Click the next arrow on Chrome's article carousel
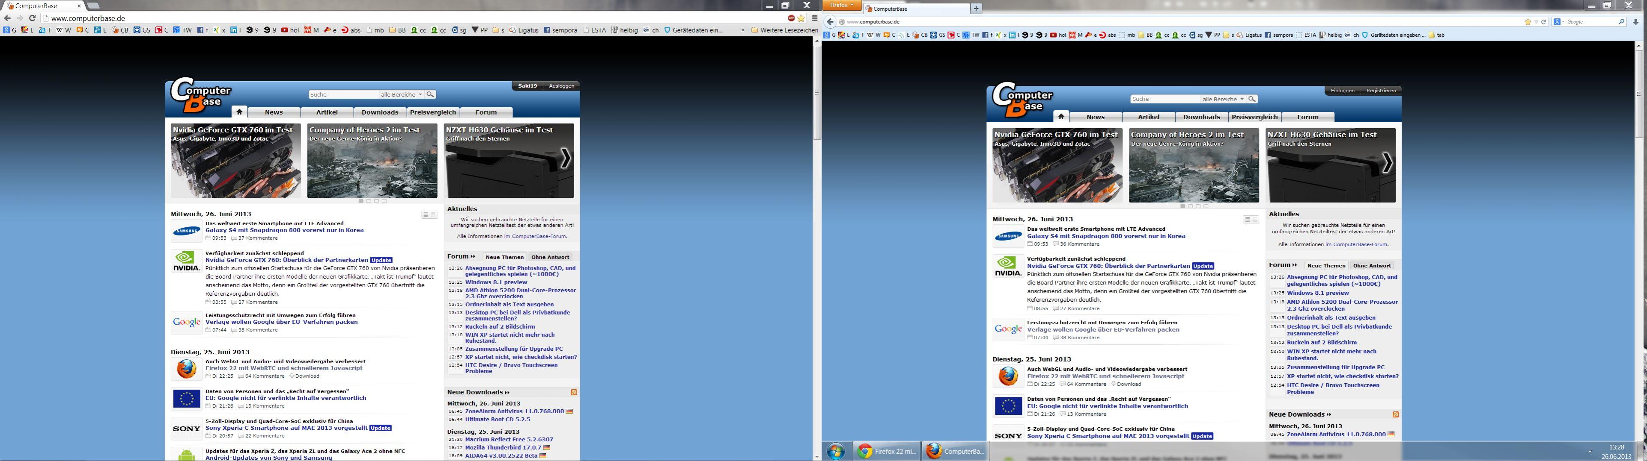 [565, 158]
